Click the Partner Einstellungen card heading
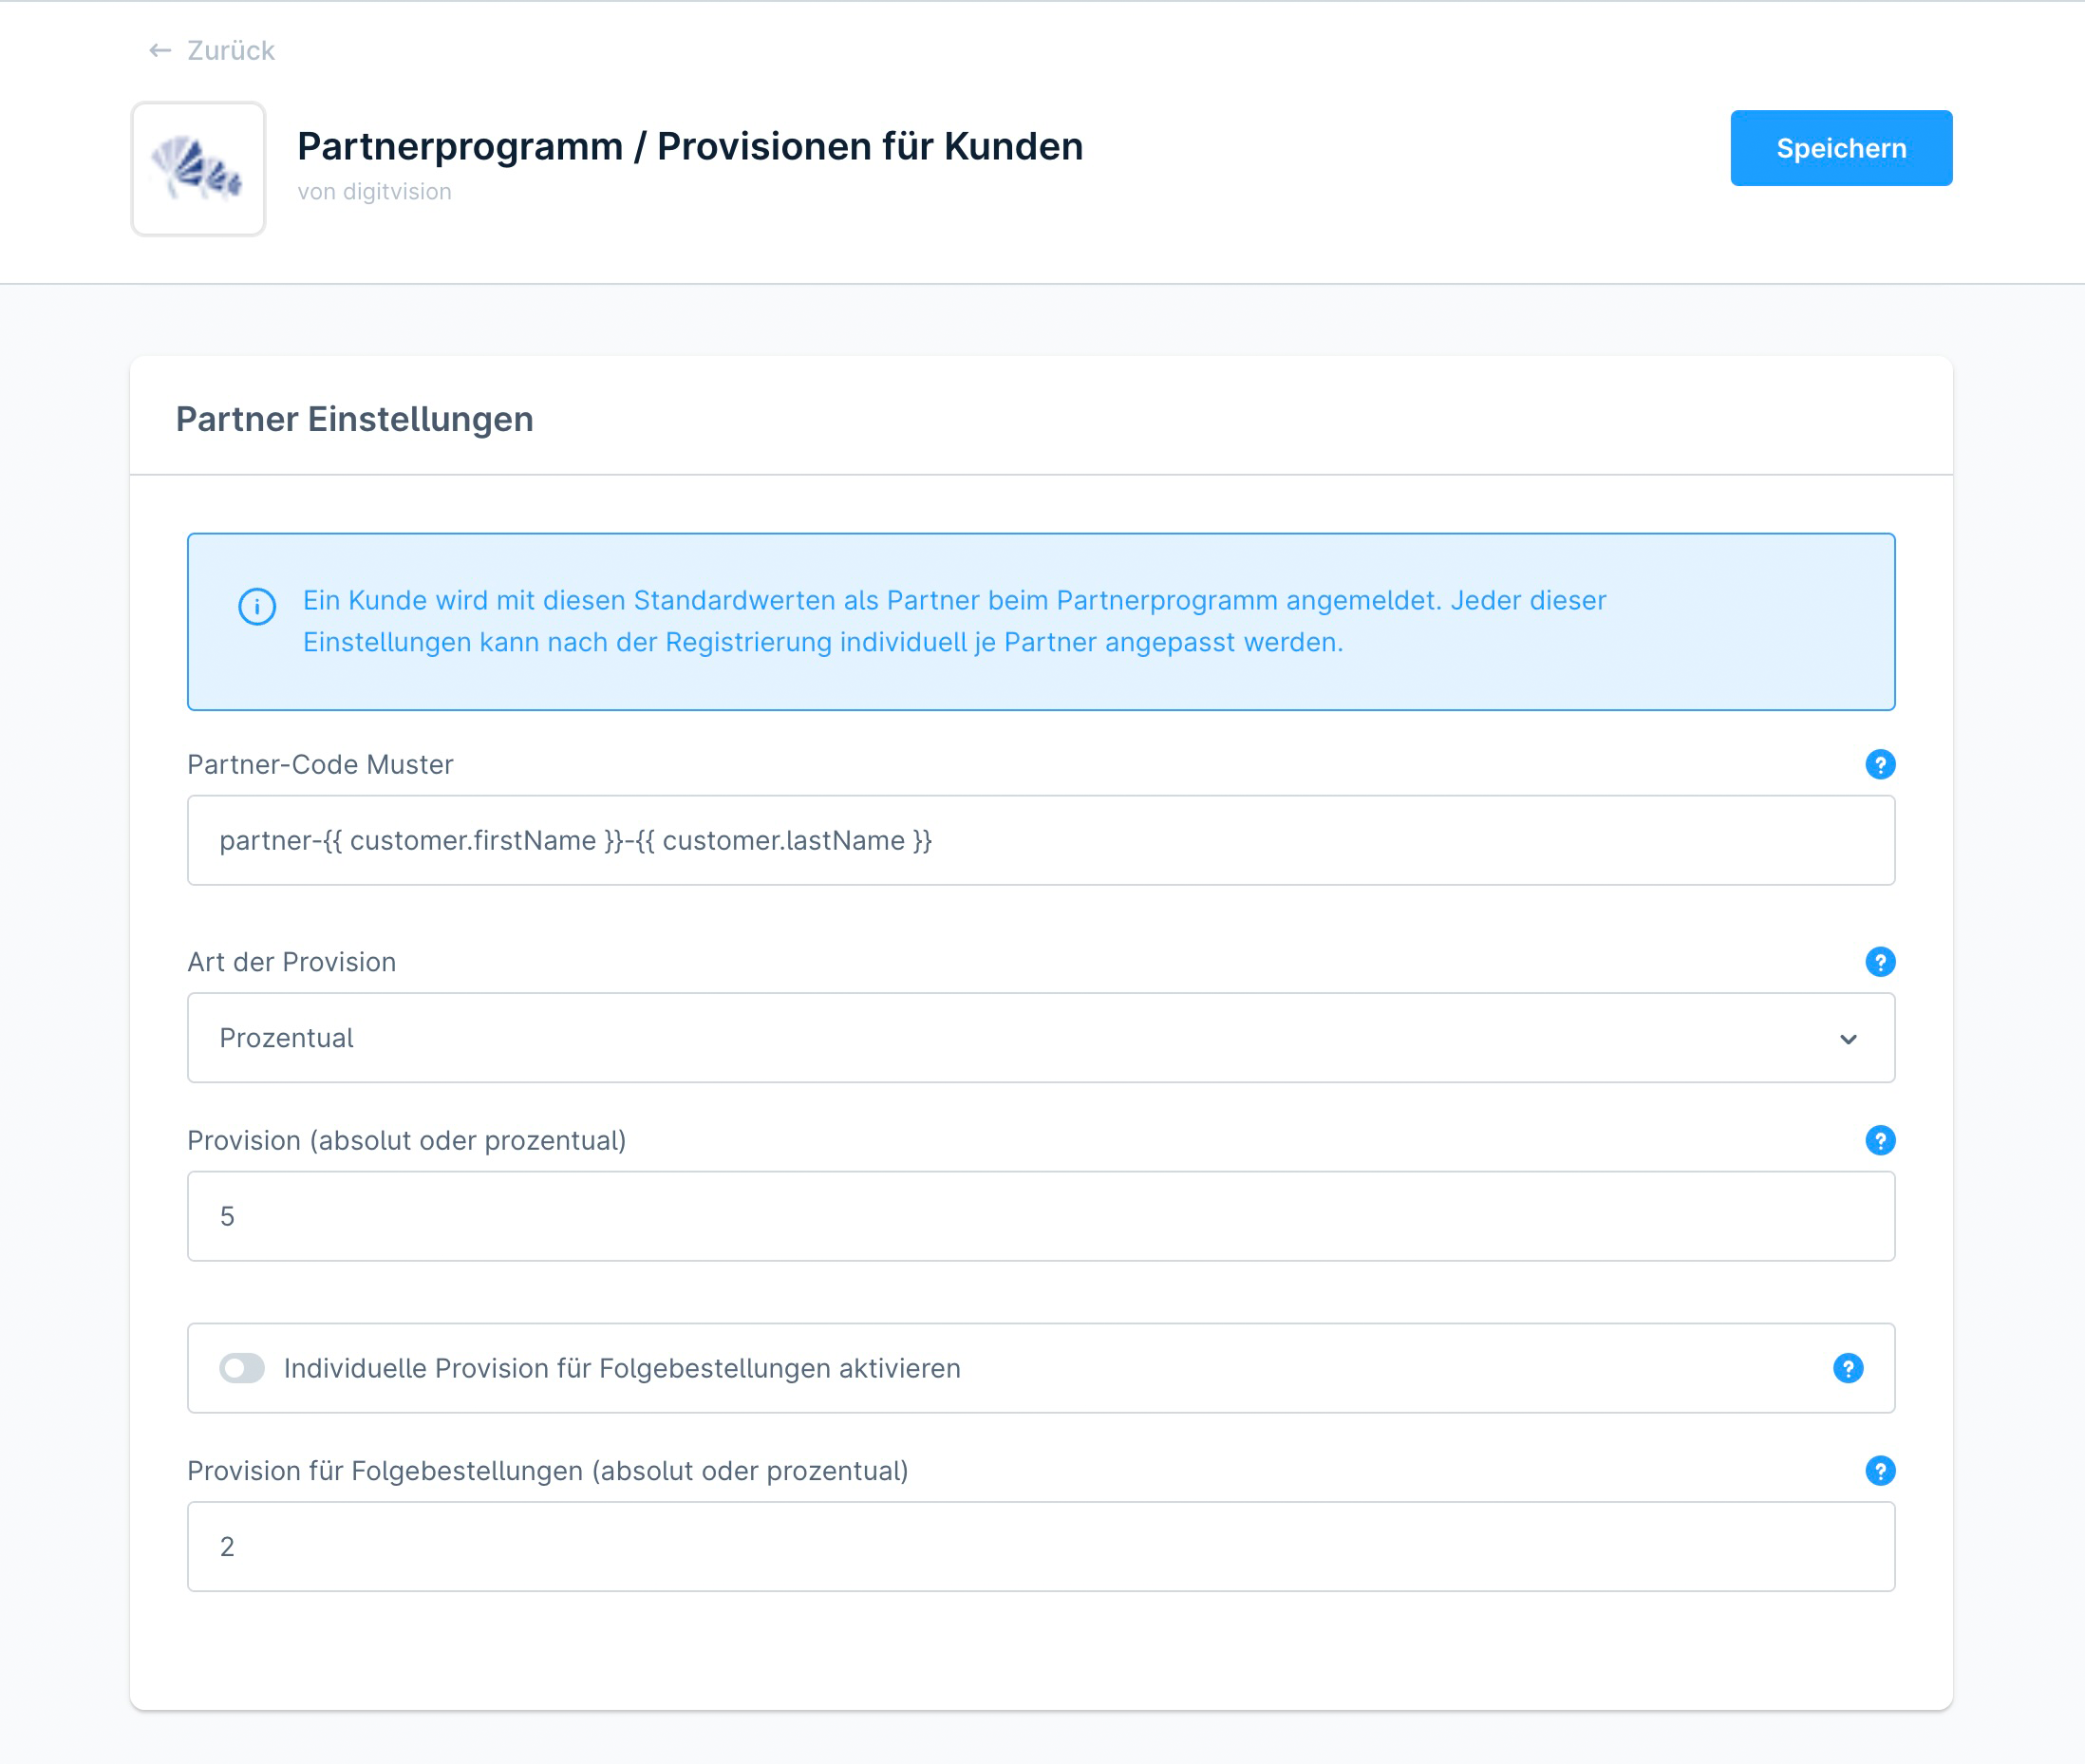This screenshot has width=2085, height=1764. 354,419
